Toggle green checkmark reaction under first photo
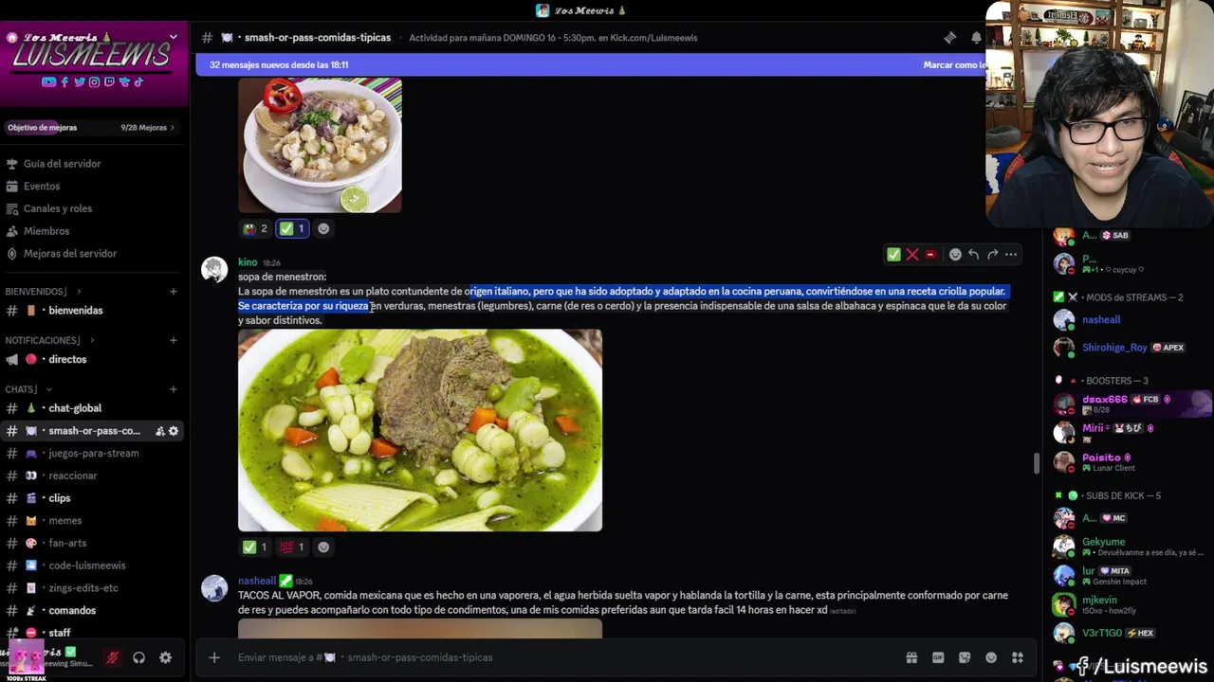The width and height of the screenshot is (1214, 682). point(292,228)
